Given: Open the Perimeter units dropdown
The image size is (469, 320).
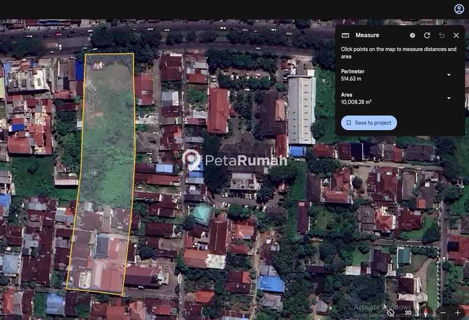Looking at the screenshot, I should click(x=448, y=75).
